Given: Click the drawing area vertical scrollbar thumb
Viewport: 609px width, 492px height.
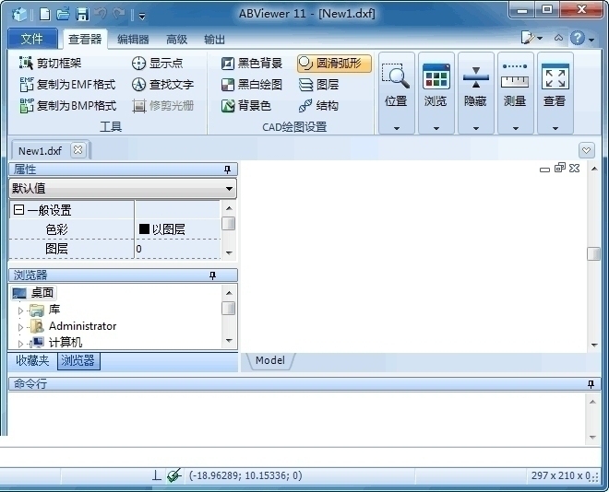Looking at the screenshot, I should pyautogui.click(x=593, y=254).
